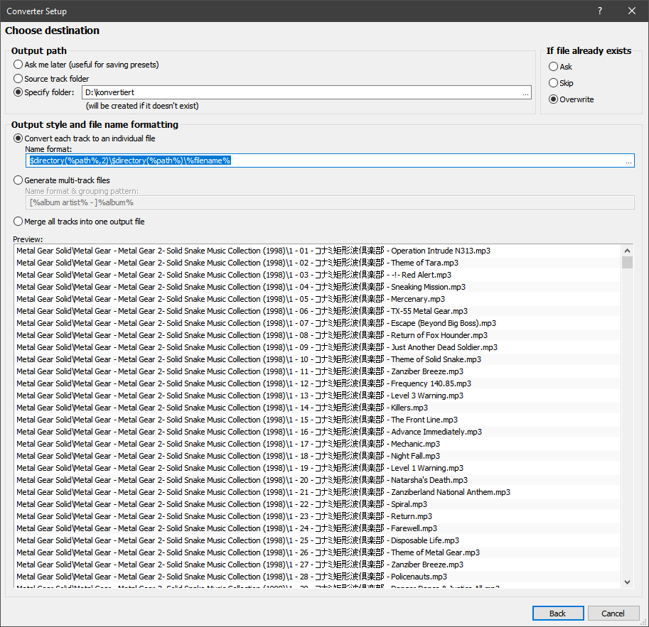
Task: Click the preview scrollbar thumb
Action: [627, 262]
